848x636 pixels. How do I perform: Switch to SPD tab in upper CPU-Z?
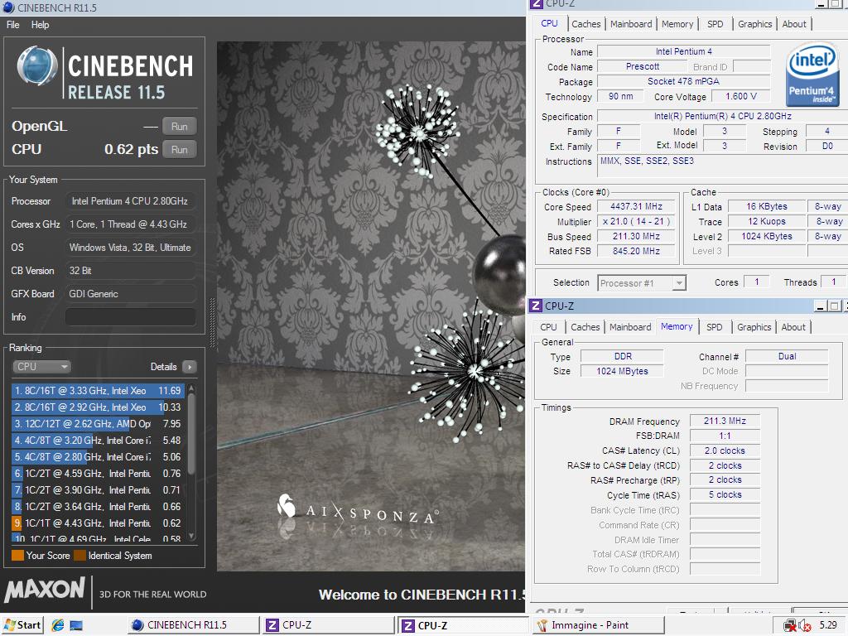715,24
